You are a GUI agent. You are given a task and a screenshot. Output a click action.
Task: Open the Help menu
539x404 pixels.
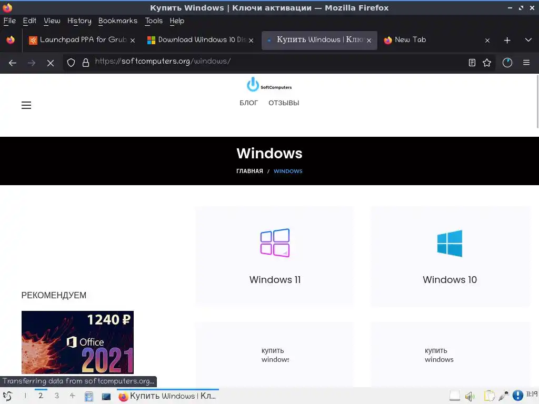[177, 21]
